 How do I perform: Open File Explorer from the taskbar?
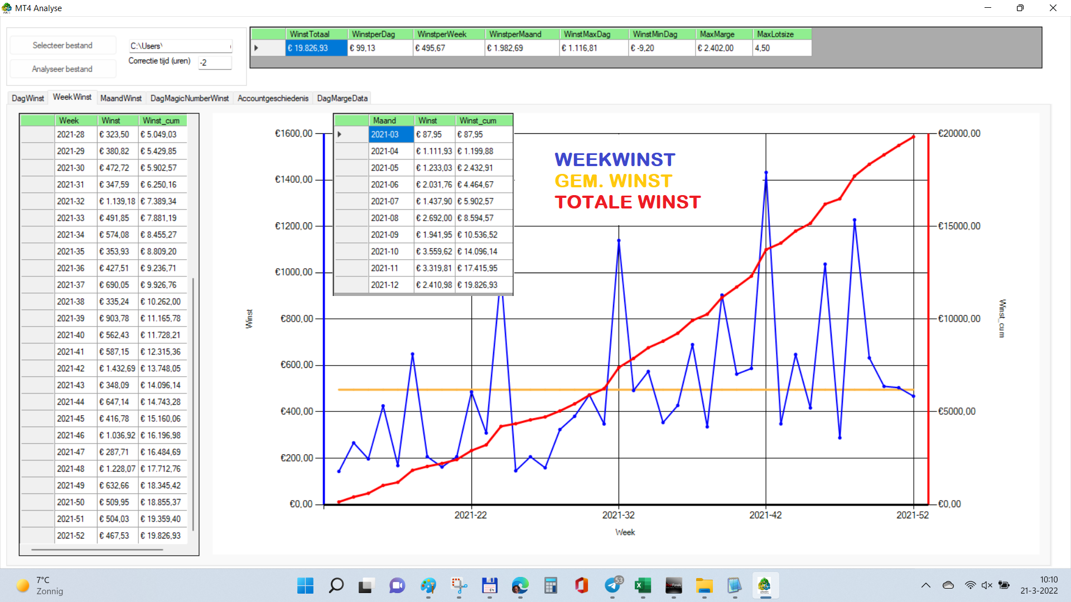tap(704, 585)
